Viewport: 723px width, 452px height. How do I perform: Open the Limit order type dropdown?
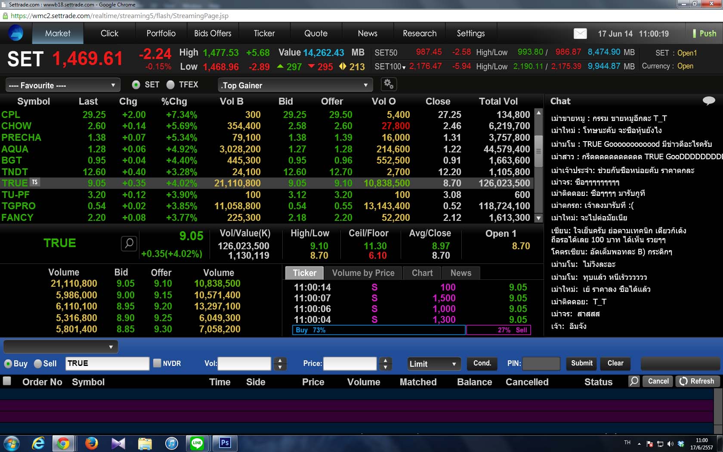(x=434, y=364)
